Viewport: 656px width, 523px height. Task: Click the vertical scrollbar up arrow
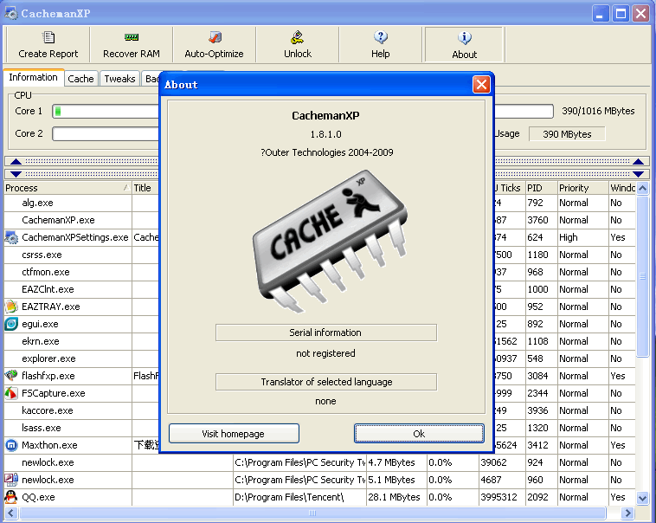pyautogui.click(x=642, y=188)
